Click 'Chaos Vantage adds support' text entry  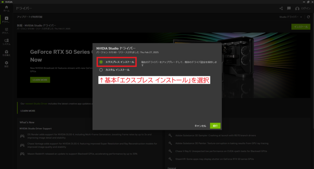point(92,145)
